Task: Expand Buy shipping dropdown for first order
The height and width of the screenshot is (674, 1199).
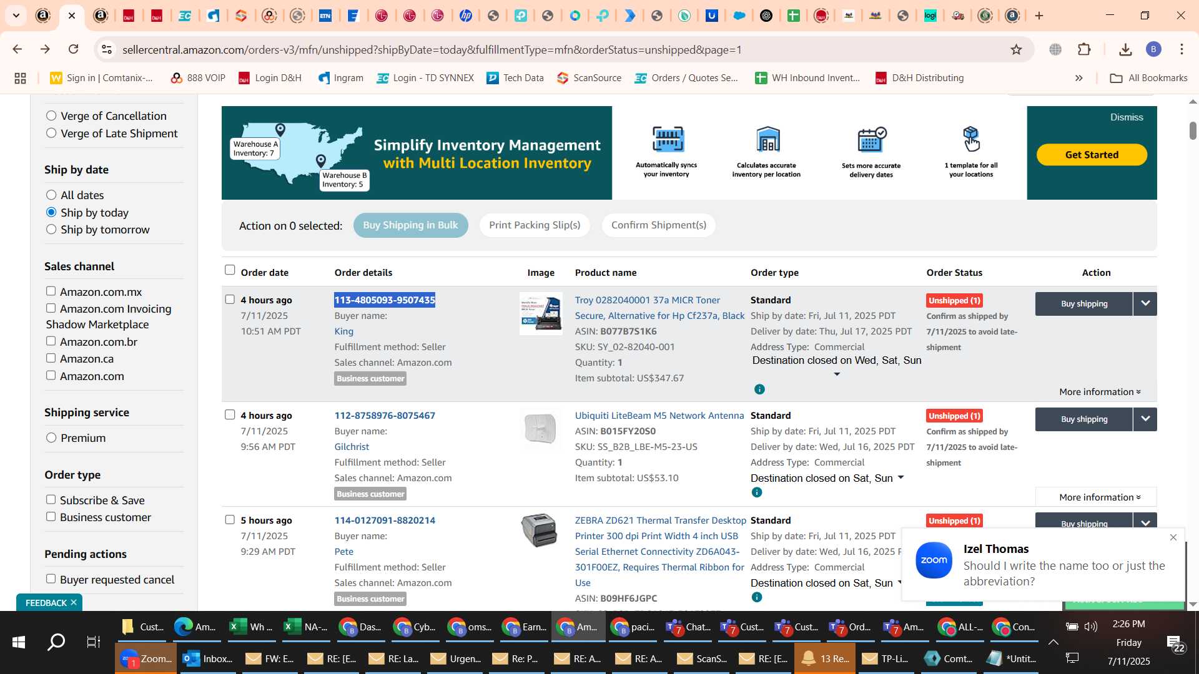Action: [x=1145, y=303]
